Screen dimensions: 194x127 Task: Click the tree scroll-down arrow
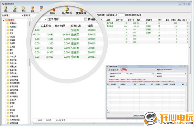coord(29,123)
